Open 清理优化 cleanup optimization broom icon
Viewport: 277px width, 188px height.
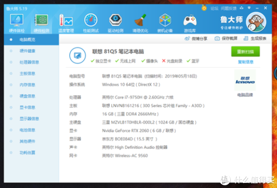click(140, 23)
